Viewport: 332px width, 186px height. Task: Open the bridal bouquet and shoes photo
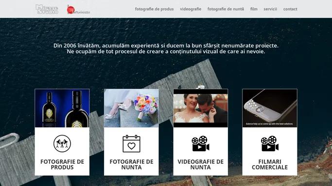(131, 108)
